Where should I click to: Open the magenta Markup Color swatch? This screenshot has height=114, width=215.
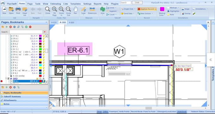tap(162, 9)
